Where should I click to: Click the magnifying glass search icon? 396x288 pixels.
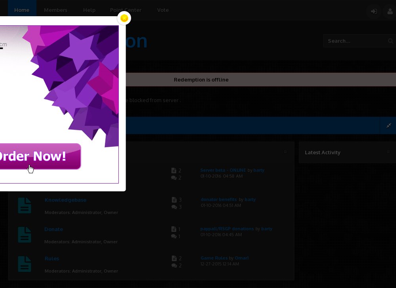click(390, 41)
